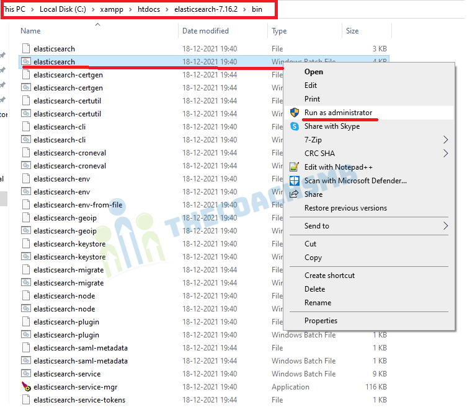
Task: Click the plain file icon of first elasticsearch
Action: 26,48
